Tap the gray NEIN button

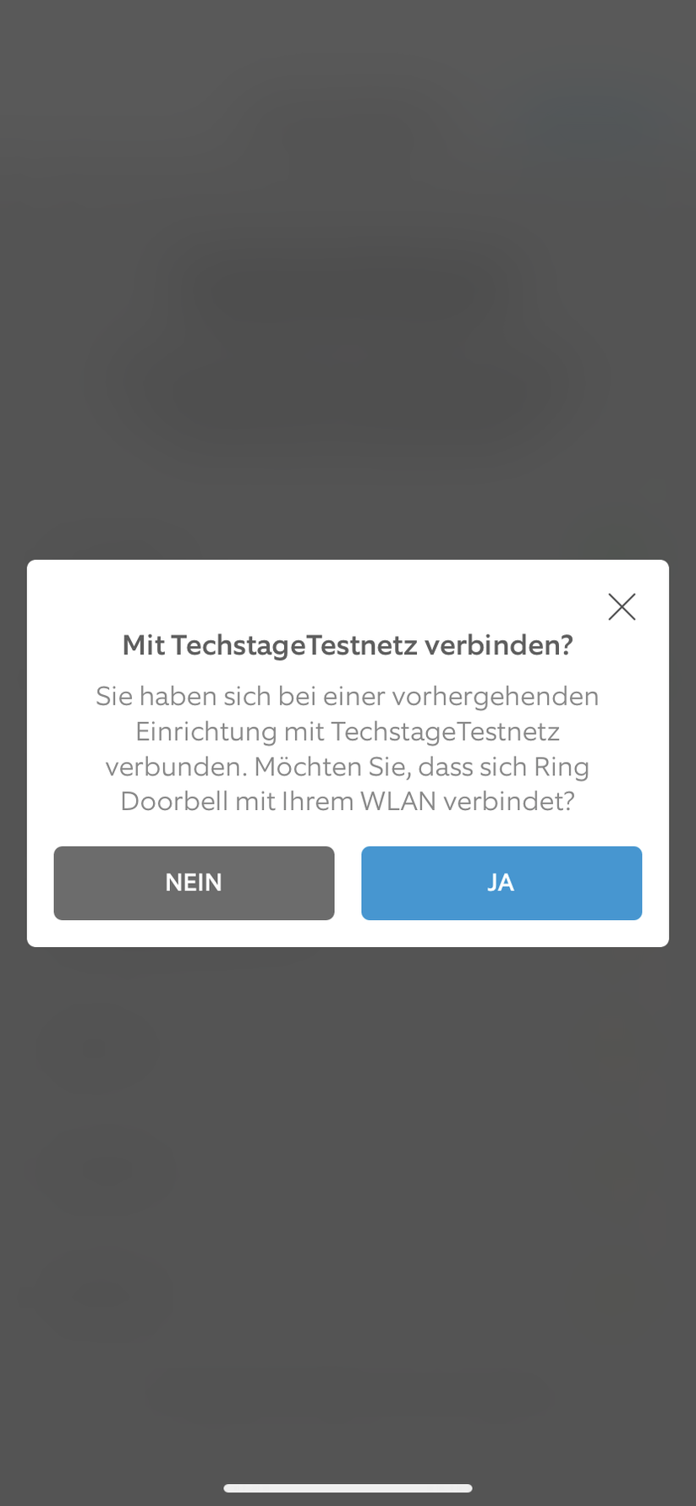pos(194,883)
